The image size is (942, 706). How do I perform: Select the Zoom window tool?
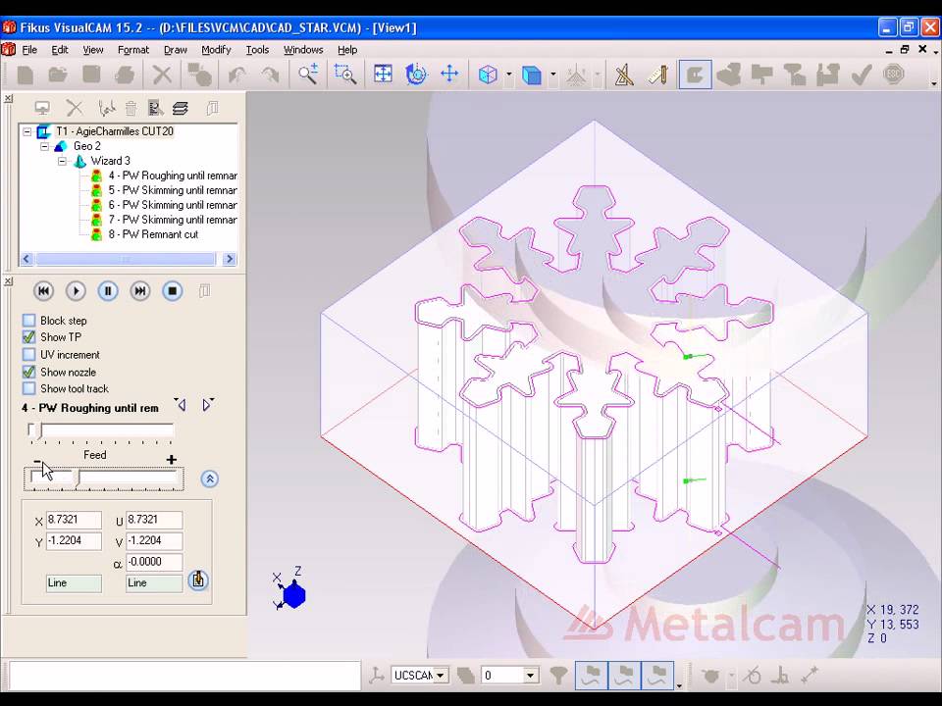tap(345, 75)
